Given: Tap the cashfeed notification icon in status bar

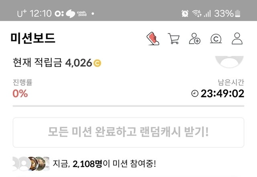Looking at the screenshot, I should 76,13.
